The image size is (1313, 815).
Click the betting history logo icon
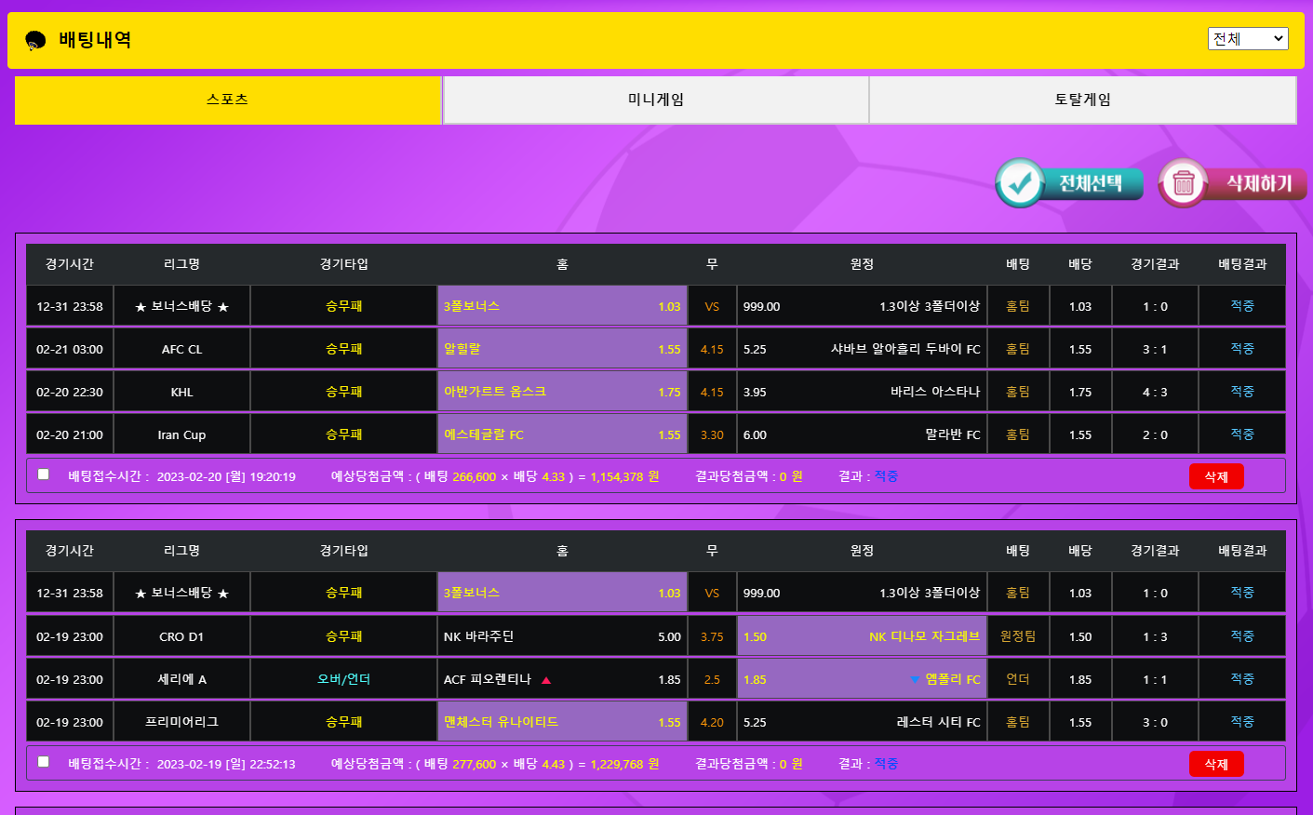[35, 40]
